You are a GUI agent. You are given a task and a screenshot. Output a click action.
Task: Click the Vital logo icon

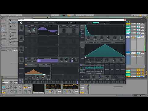(x=21, y=23)
